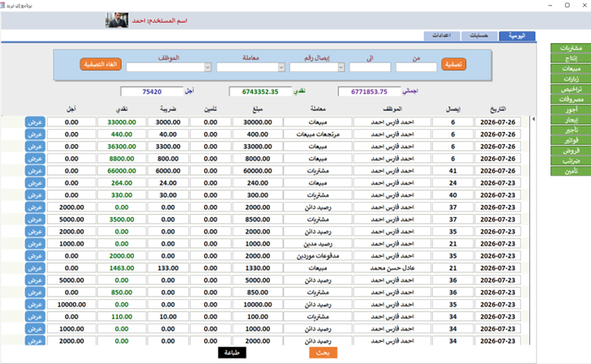Open the مبيعات sidebar section
Viewport: 591px width, 364px height.
click(571, 68)
